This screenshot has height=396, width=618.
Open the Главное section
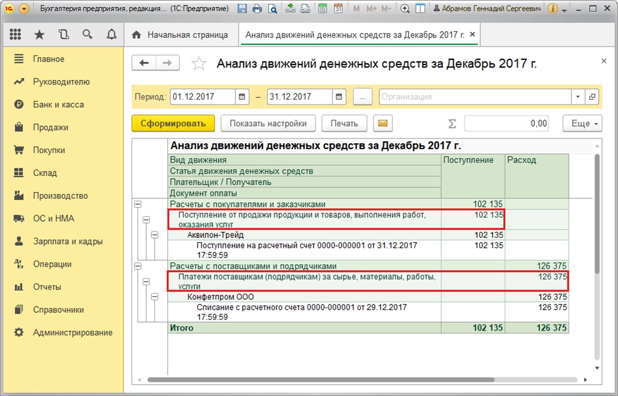[x=62, y=59]
